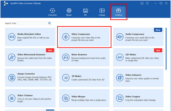
Task: Click 'Remove background noise' description text
Action: [x=88, y=59]
